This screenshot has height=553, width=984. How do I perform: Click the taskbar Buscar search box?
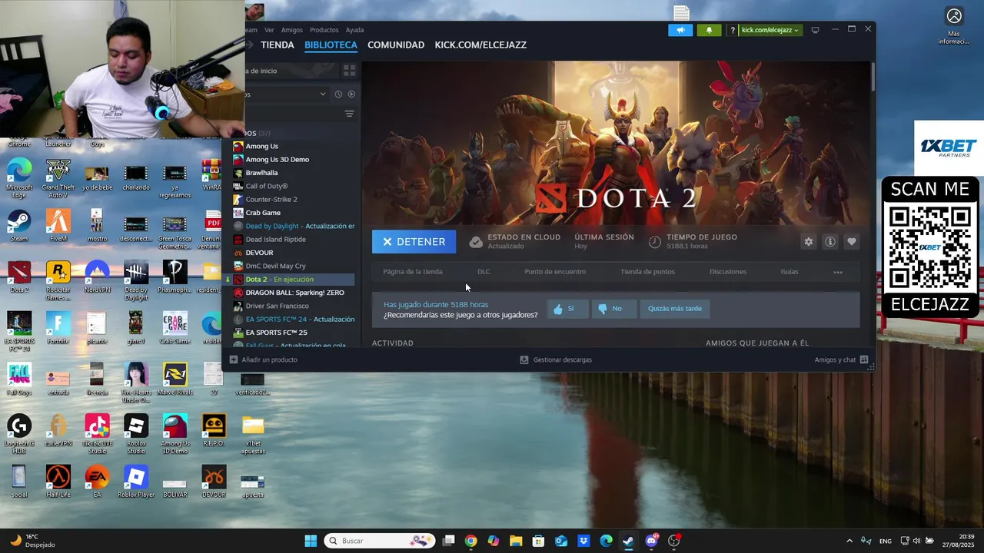379,541
